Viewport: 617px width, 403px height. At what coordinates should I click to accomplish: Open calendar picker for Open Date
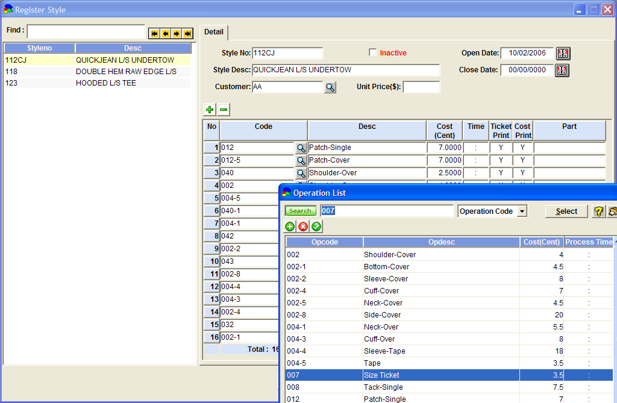563,53
